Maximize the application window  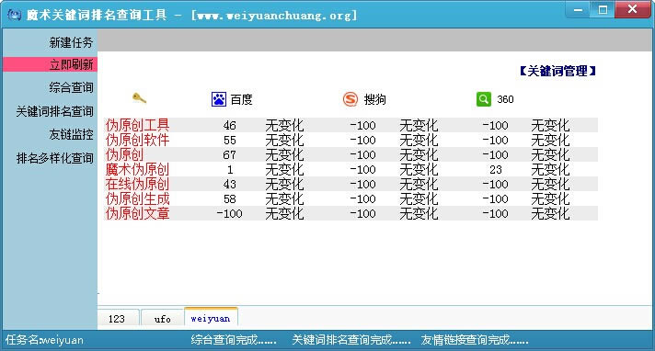coord(603,9)
